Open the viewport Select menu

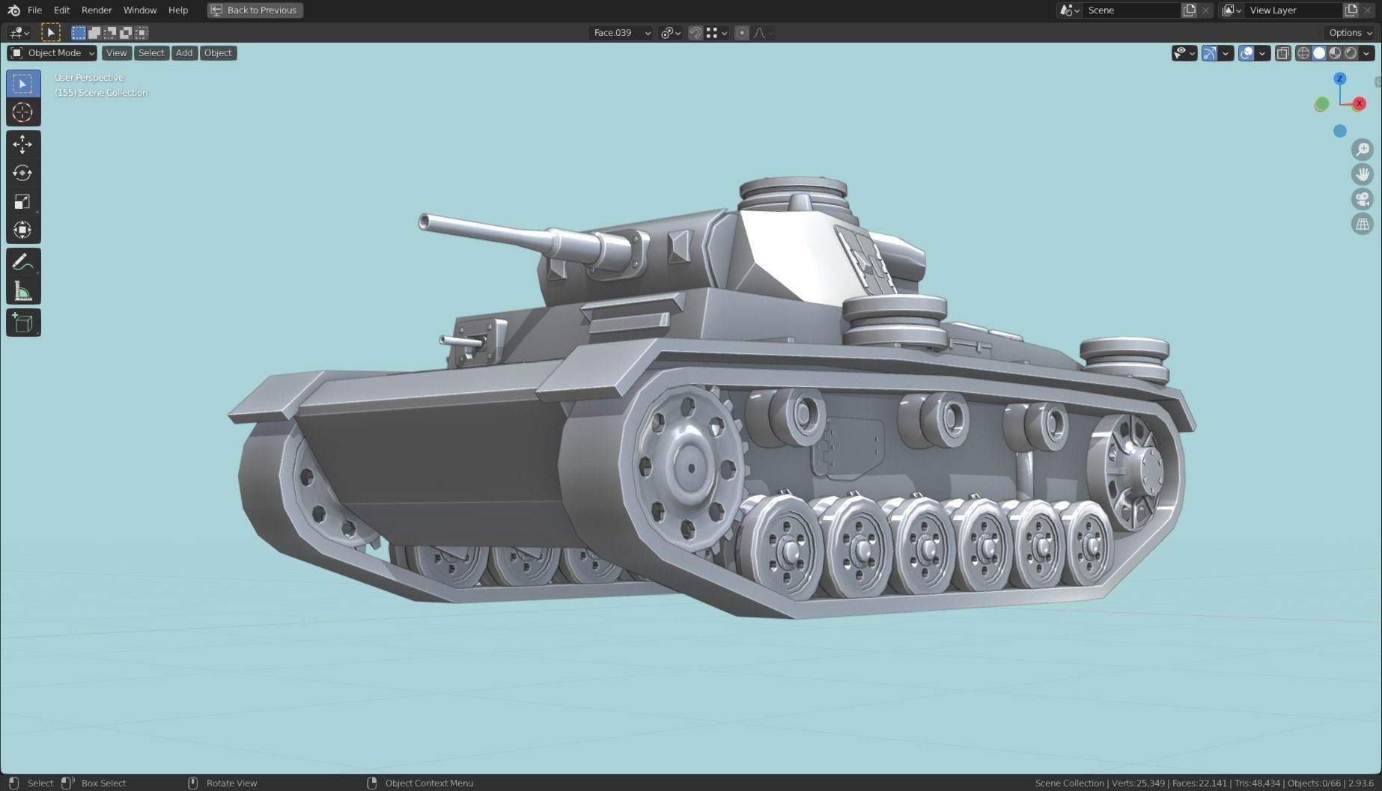coord(150,52)
